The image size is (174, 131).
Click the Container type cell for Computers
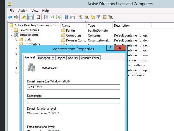pyautogui.click(x=95, y=35)
